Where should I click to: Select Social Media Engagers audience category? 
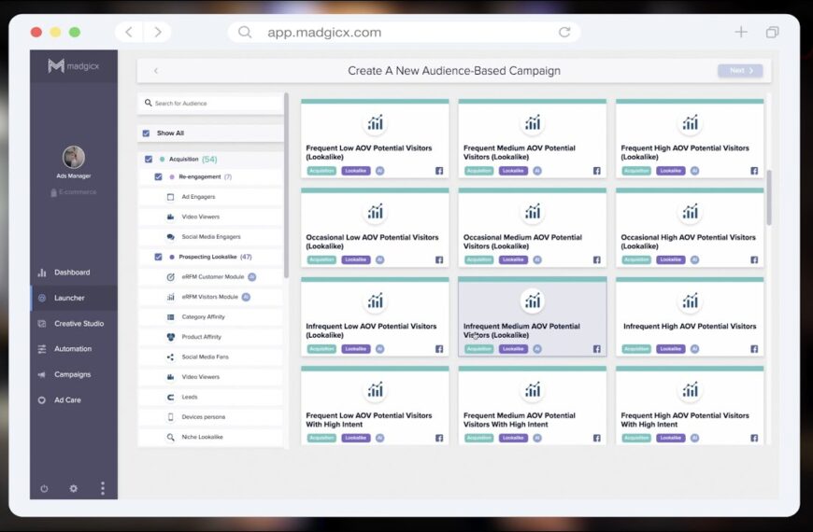pos(210,237)
